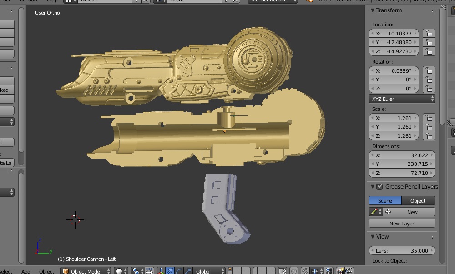Switch grease pencil source to Scene
The width and height of the screenshot is (455, 274).
(385, 201)
